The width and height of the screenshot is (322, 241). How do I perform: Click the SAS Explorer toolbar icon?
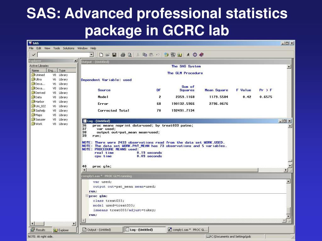[x=180, y=55]
